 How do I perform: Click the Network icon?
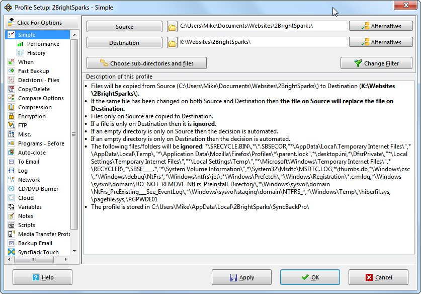coord(11,180)
